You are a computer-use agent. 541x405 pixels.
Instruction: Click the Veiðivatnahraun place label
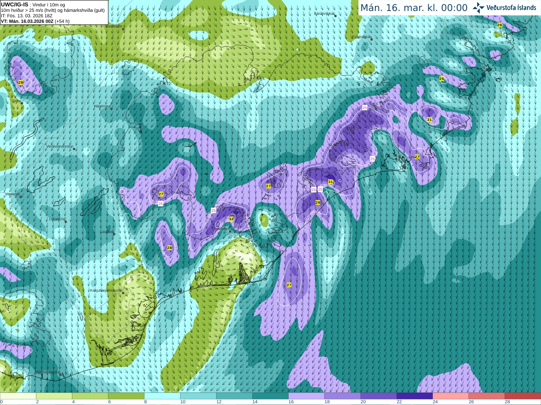pyautogui.click(x=60, y=146)
